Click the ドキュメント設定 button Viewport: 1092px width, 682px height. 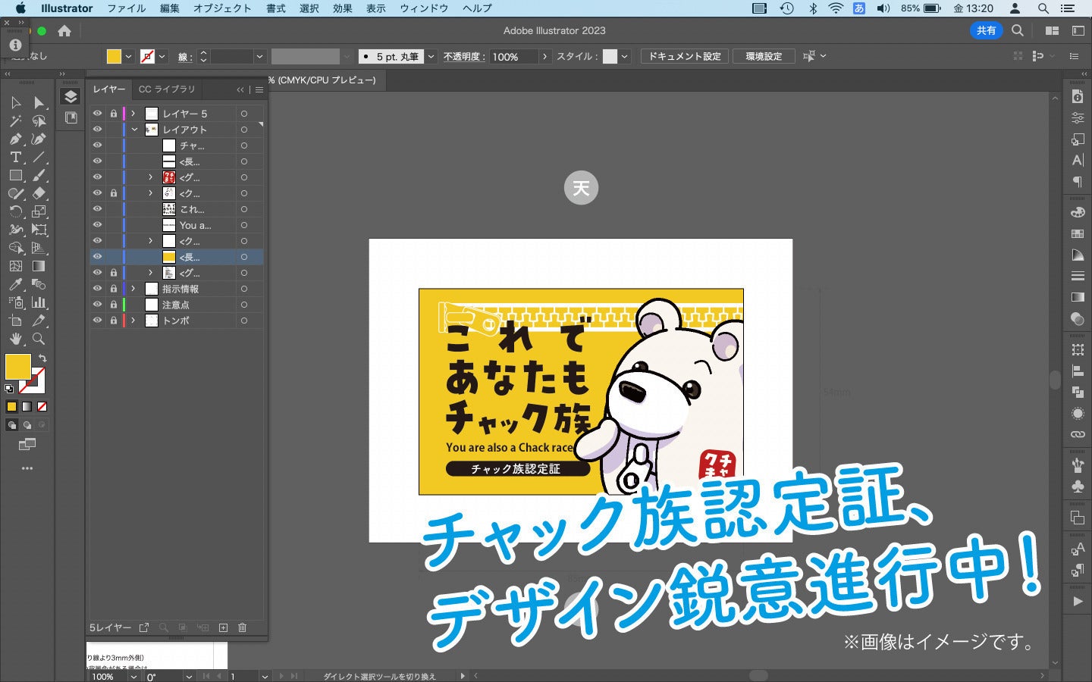click(683, 55)
